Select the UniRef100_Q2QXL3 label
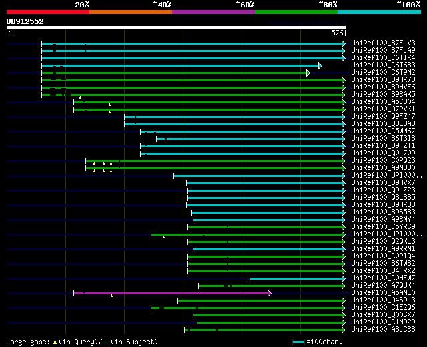Screen dimensions: 427x347 (x=383, y=242)
